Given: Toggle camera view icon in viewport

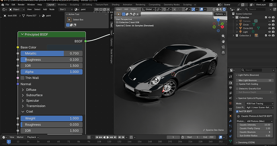Looking at the screenshot, I should pyautogui.click(x=223, y=47).
